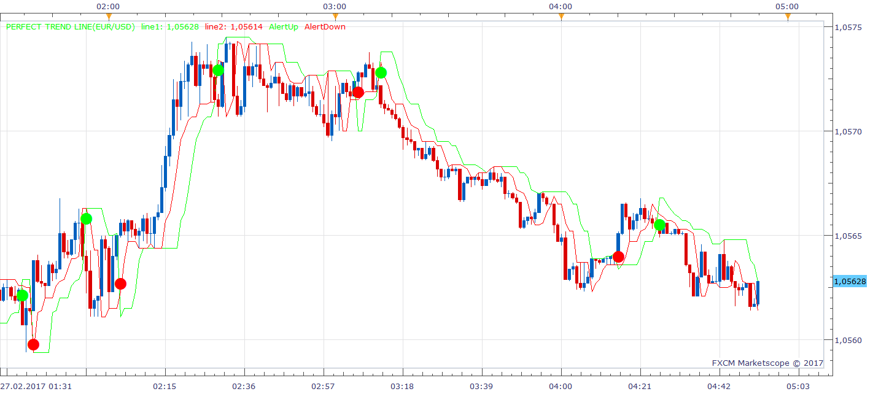Select the green AlertUp dot just before 02:00
The width and height of the screenshot is (873, 394).
[86, 218]
